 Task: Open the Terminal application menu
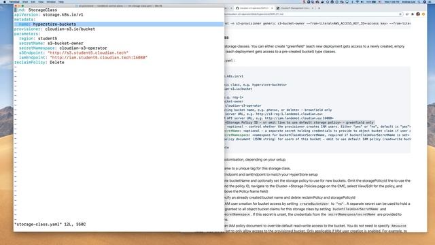(14, 1)
